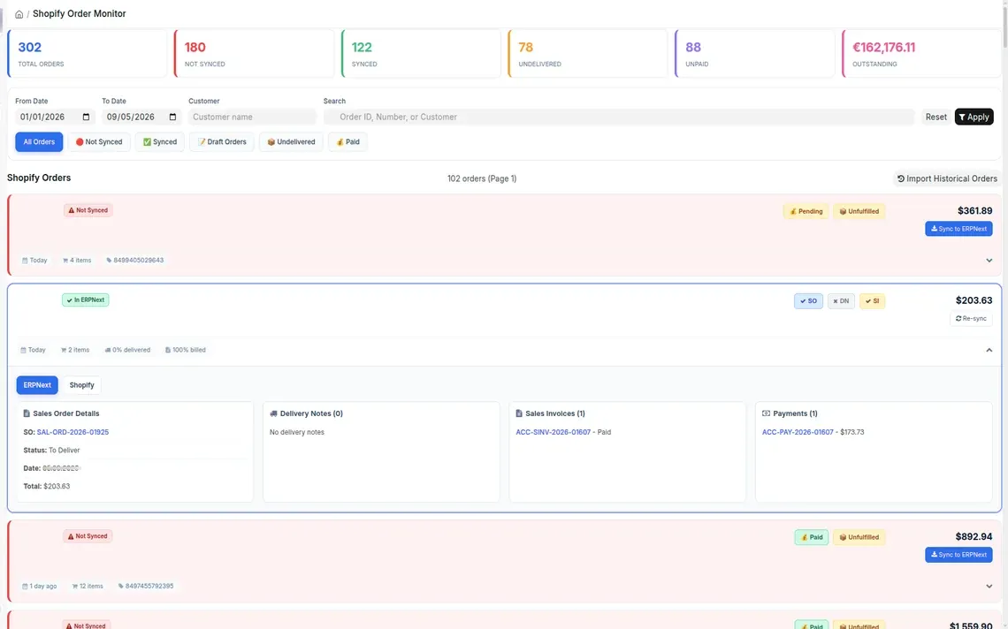The width and height of the screenshot is (1008, 629).
Task: Expand the $361.89 order card
Action: click(989, 261)
